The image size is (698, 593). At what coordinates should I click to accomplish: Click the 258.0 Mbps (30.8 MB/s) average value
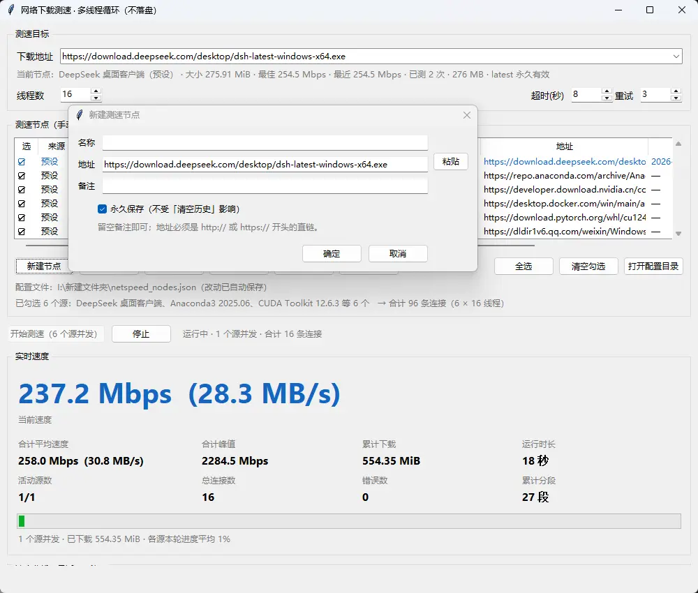pyautogui.click(x=80, y=461)
